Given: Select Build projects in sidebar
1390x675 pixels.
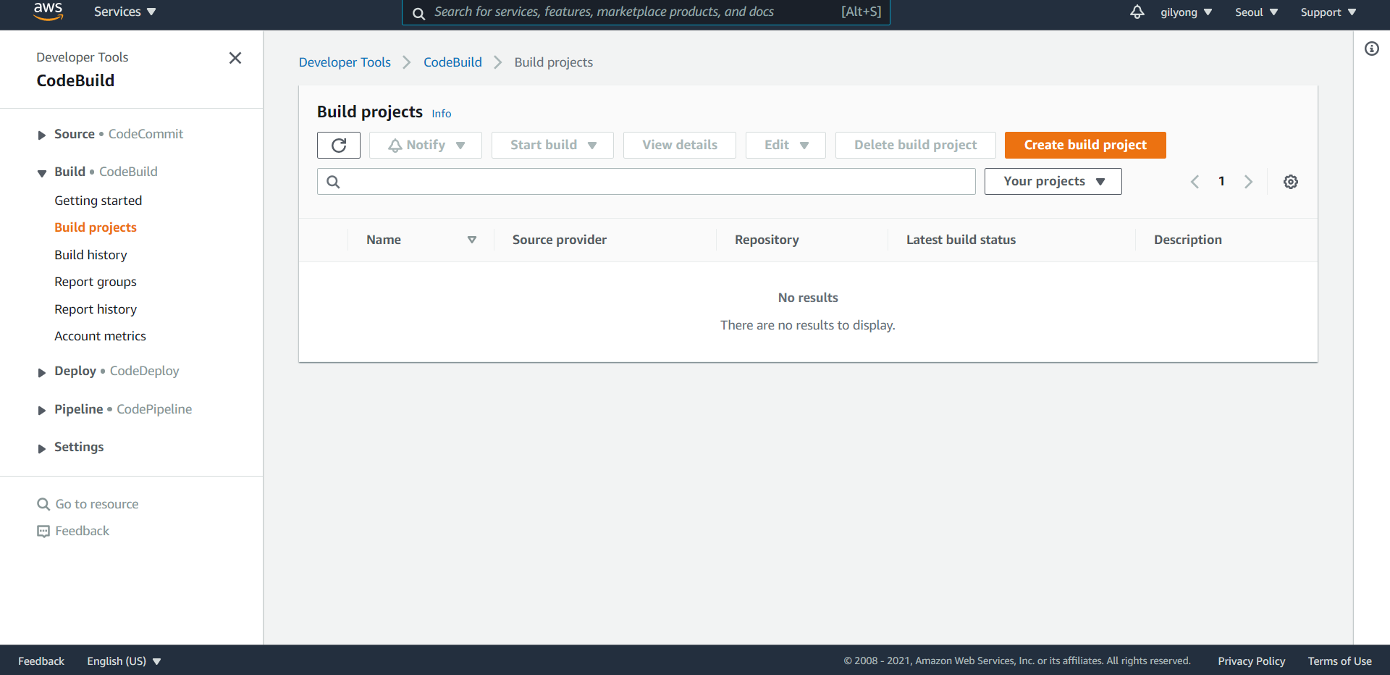Looking at the screenshot, I should (x=96, y=227).
